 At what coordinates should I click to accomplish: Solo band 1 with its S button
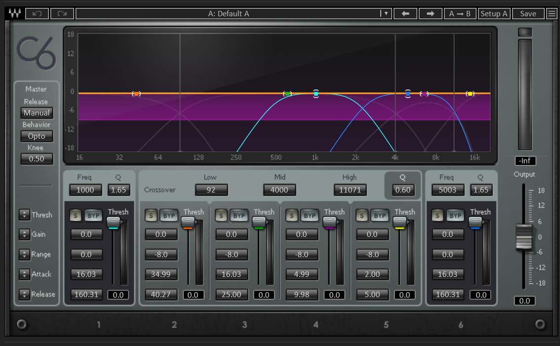coord(76,216)
